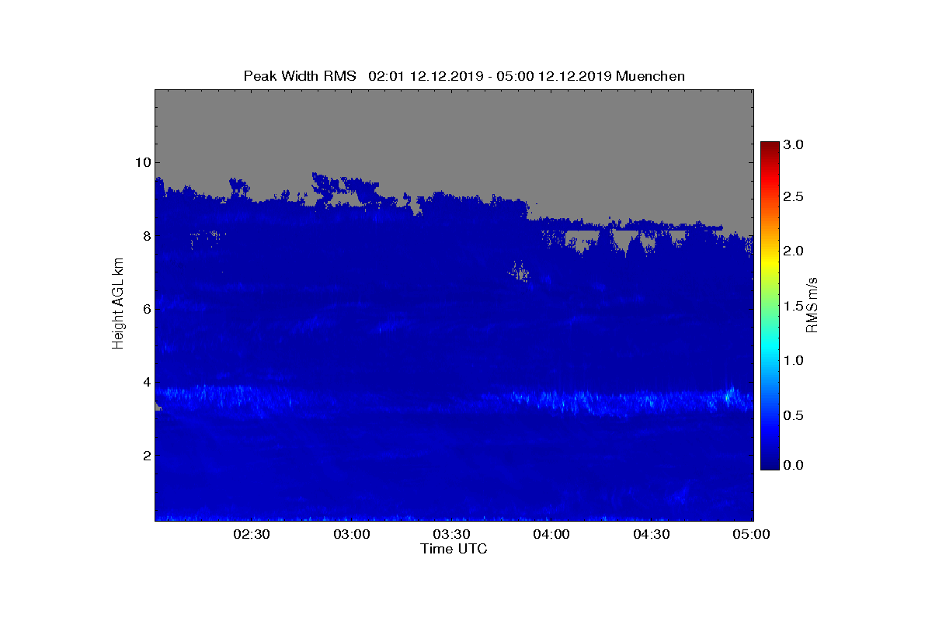Click the 4 height tick label
932x621 pixels.
click(145, 382)
